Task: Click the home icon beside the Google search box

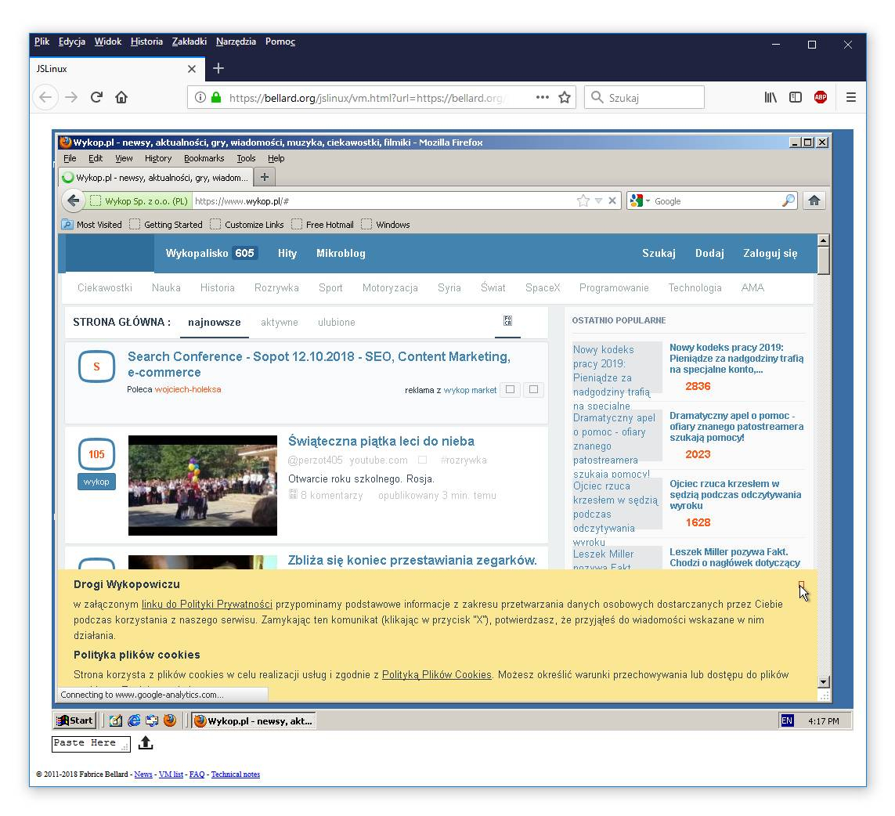Action: coord(814,200)
